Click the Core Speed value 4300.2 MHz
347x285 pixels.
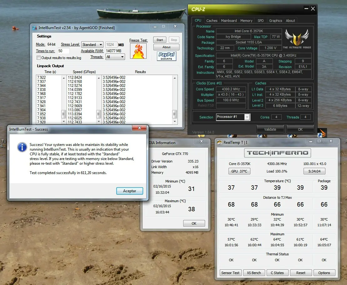coord(231,89)
